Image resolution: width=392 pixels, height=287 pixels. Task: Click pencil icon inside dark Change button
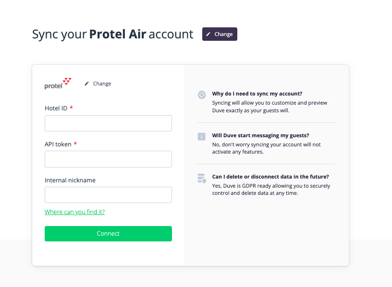tap(208, 34)
